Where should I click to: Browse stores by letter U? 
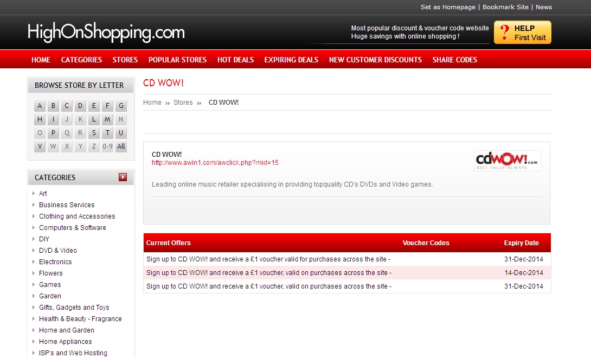click(x=121, y=133)
